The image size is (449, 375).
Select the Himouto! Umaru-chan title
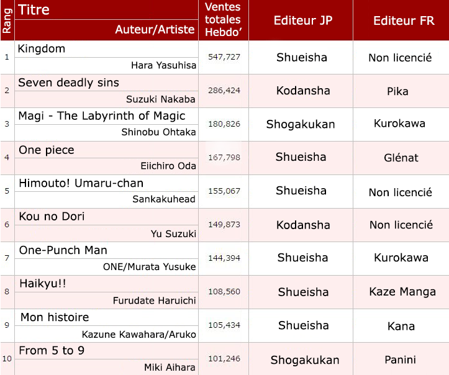(81, 183)
